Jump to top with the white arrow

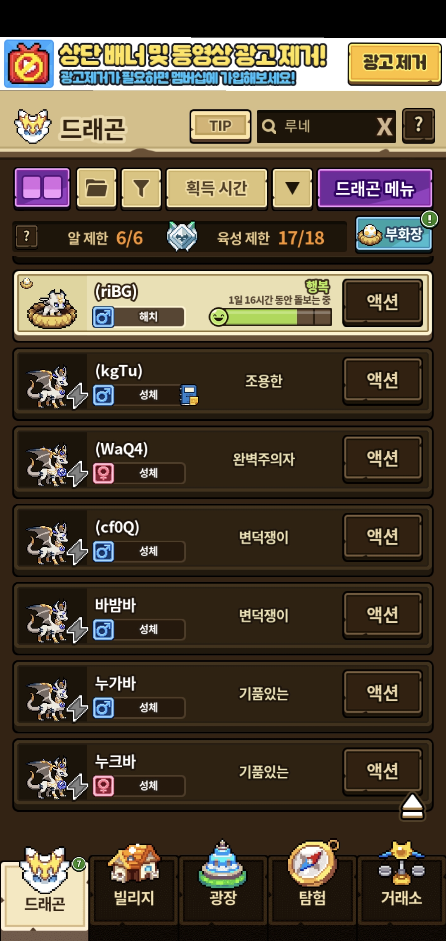pos(412,806)
